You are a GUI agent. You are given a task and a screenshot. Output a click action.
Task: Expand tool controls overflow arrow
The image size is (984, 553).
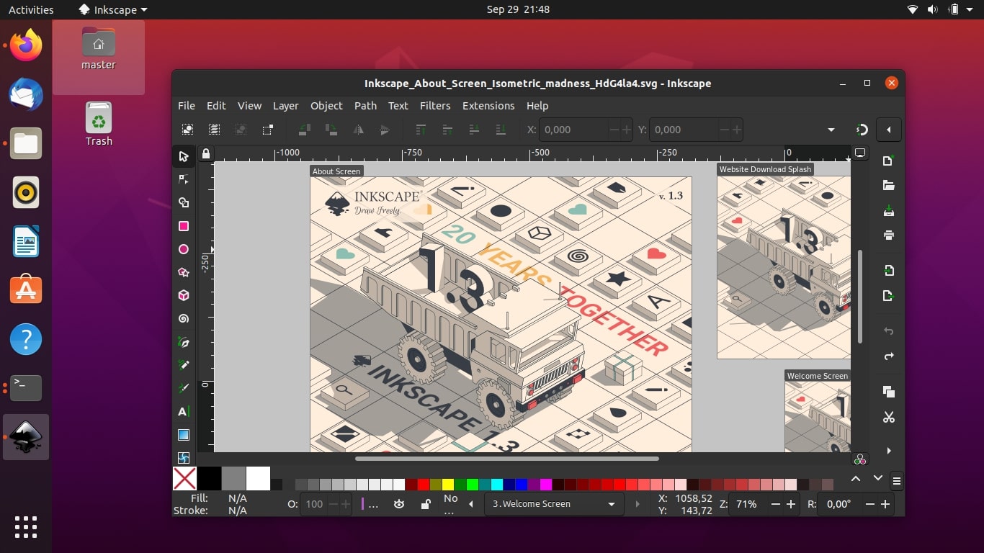coord(831,130)
